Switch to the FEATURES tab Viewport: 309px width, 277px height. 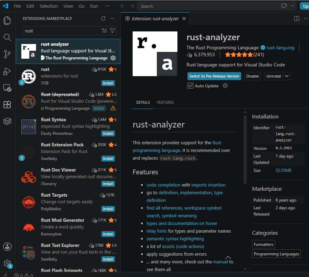(x=165, y=102)
